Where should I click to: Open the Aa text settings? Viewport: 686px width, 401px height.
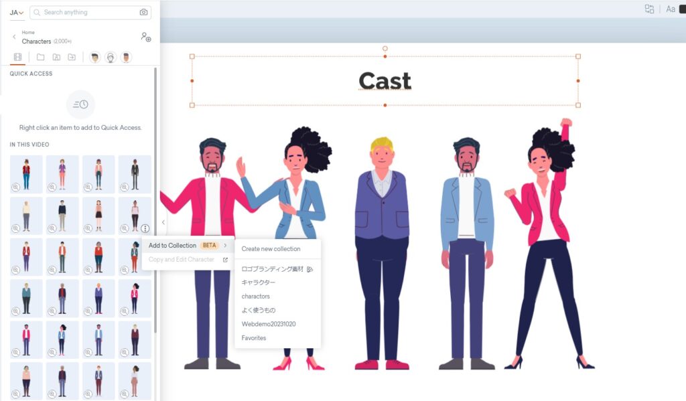[x=670, y=9]
